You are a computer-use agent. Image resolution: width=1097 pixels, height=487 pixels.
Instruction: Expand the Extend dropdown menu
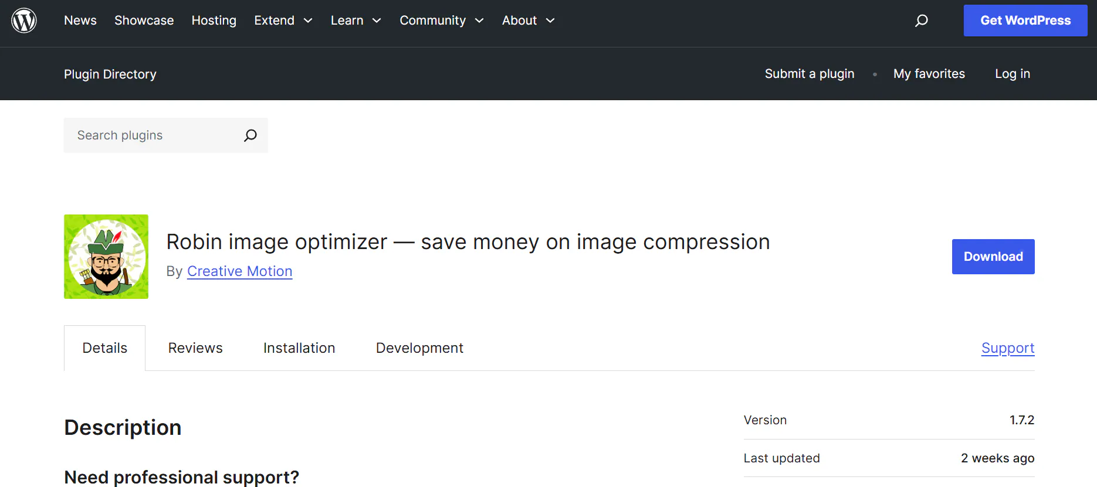283,21
